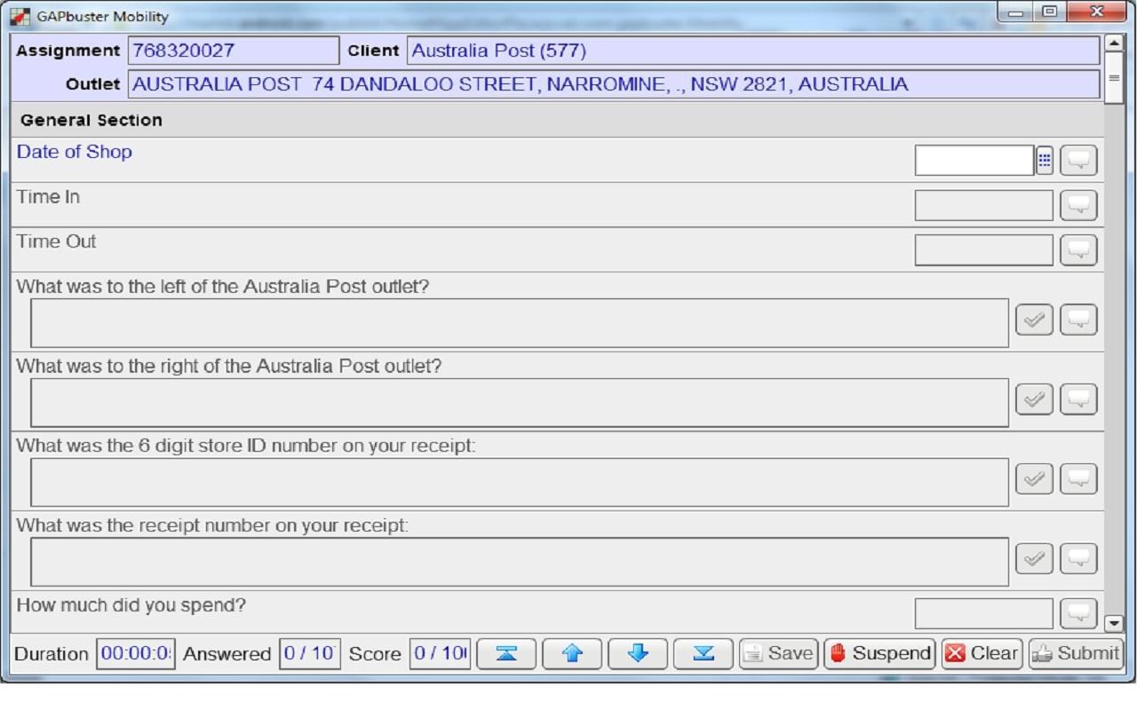
Task: Jump to first question with top arrow
Action: coord(506,654)
